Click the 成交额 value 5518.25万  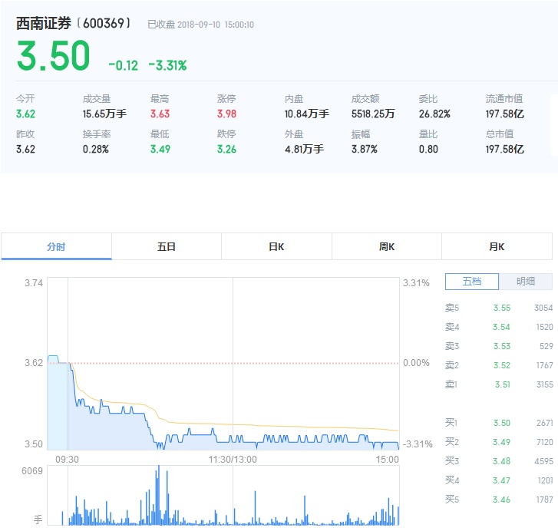[x=373, y=114]
